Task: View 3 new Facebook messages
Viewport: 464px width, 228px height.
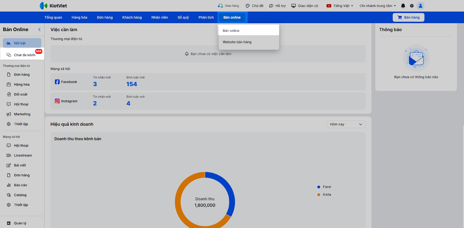Action: (95, 84)
